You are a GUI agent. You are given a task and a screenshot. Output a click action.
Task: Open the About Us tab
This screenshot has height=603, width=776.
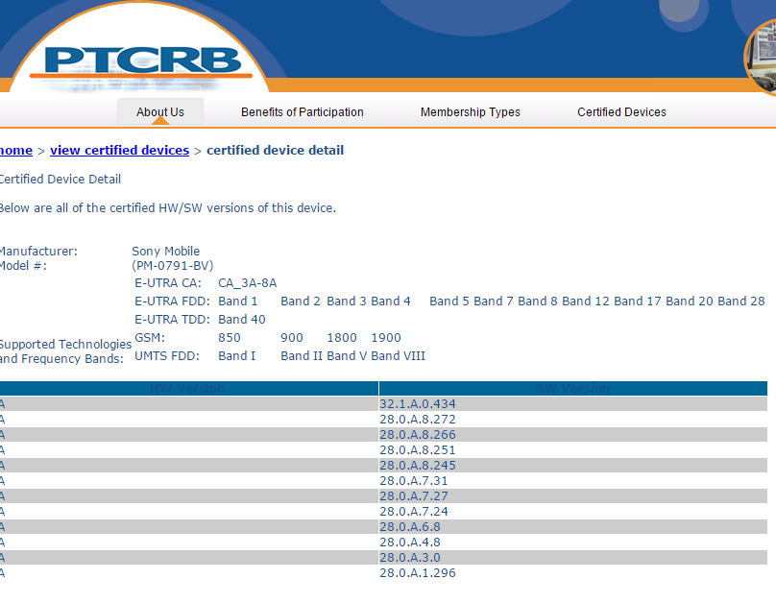pos(160,112)
